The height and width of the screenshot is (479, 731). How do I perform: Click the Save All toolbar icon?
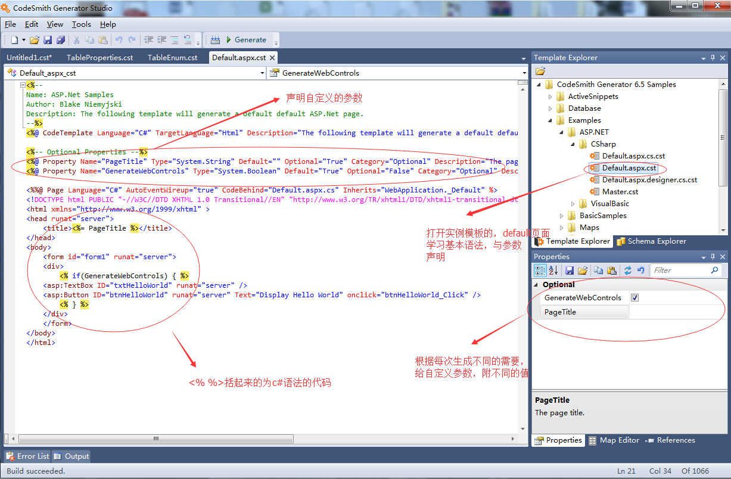[x=61, y=40]
